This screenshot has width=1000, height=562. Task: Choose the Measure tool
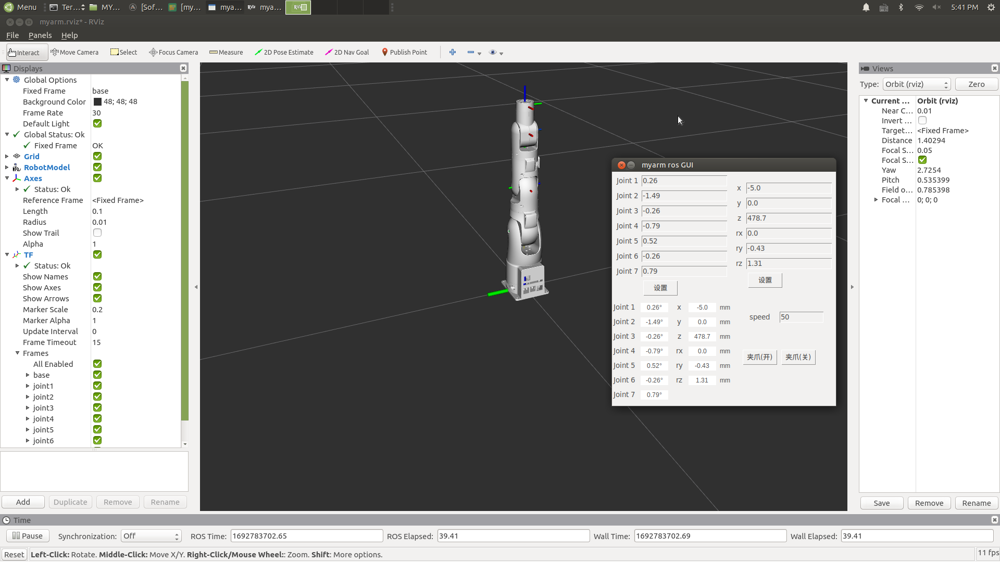[226, 52]
